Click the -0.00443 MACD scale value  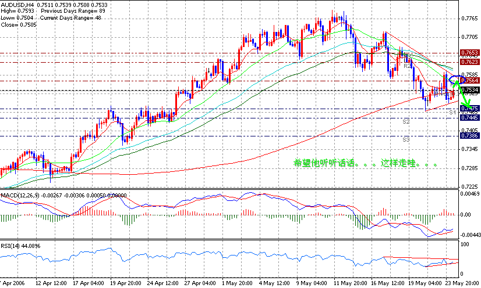tap(470, 235)
